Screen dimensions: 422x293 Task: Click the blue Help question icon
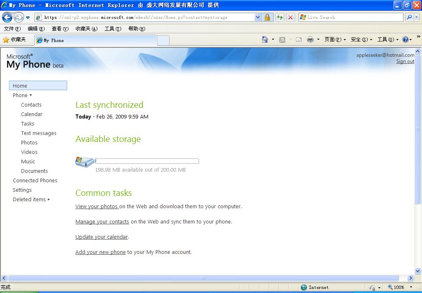[x=406, y=40]
